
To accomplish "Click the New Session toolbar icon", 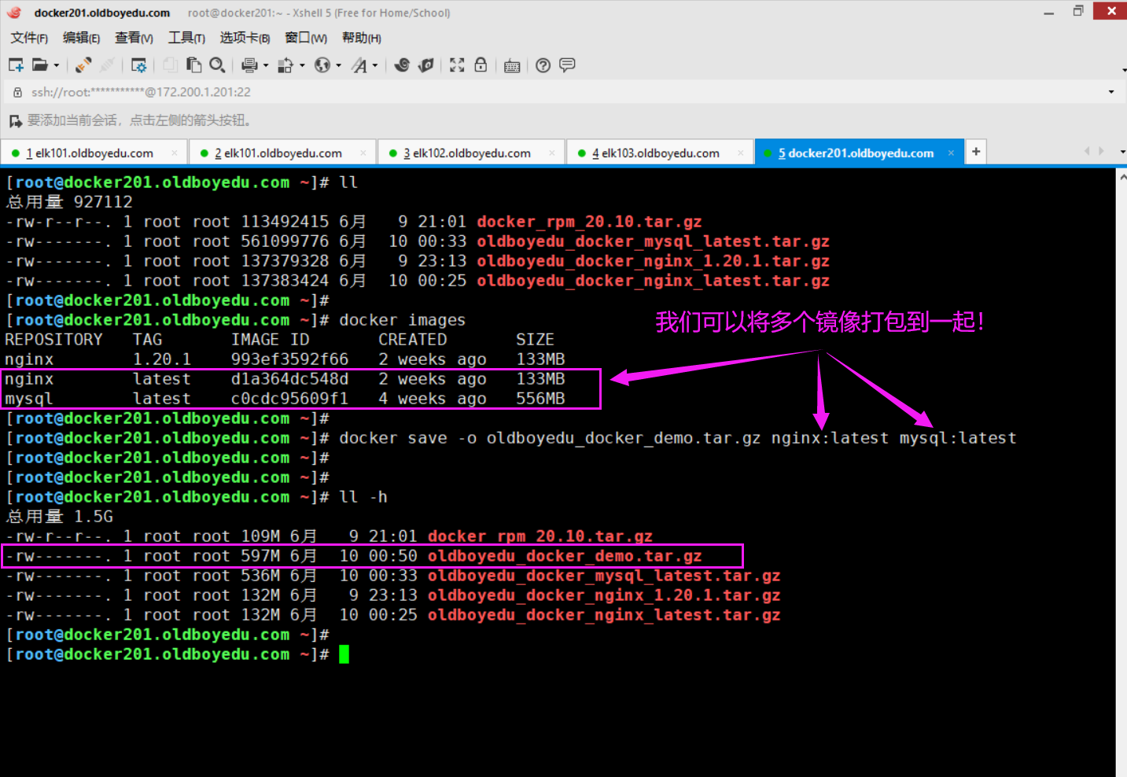I will pos(16,65).
